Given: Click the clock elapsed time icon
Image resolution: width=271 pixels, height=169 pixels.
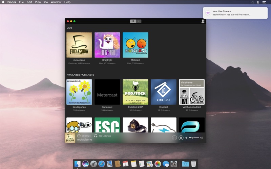Looking at the screenshot, I should [79, 136].
